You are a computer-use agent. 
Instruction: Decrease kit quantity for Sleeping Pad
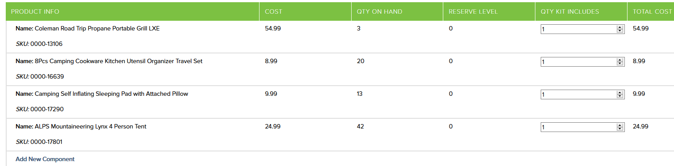click(x=620, y=96)
